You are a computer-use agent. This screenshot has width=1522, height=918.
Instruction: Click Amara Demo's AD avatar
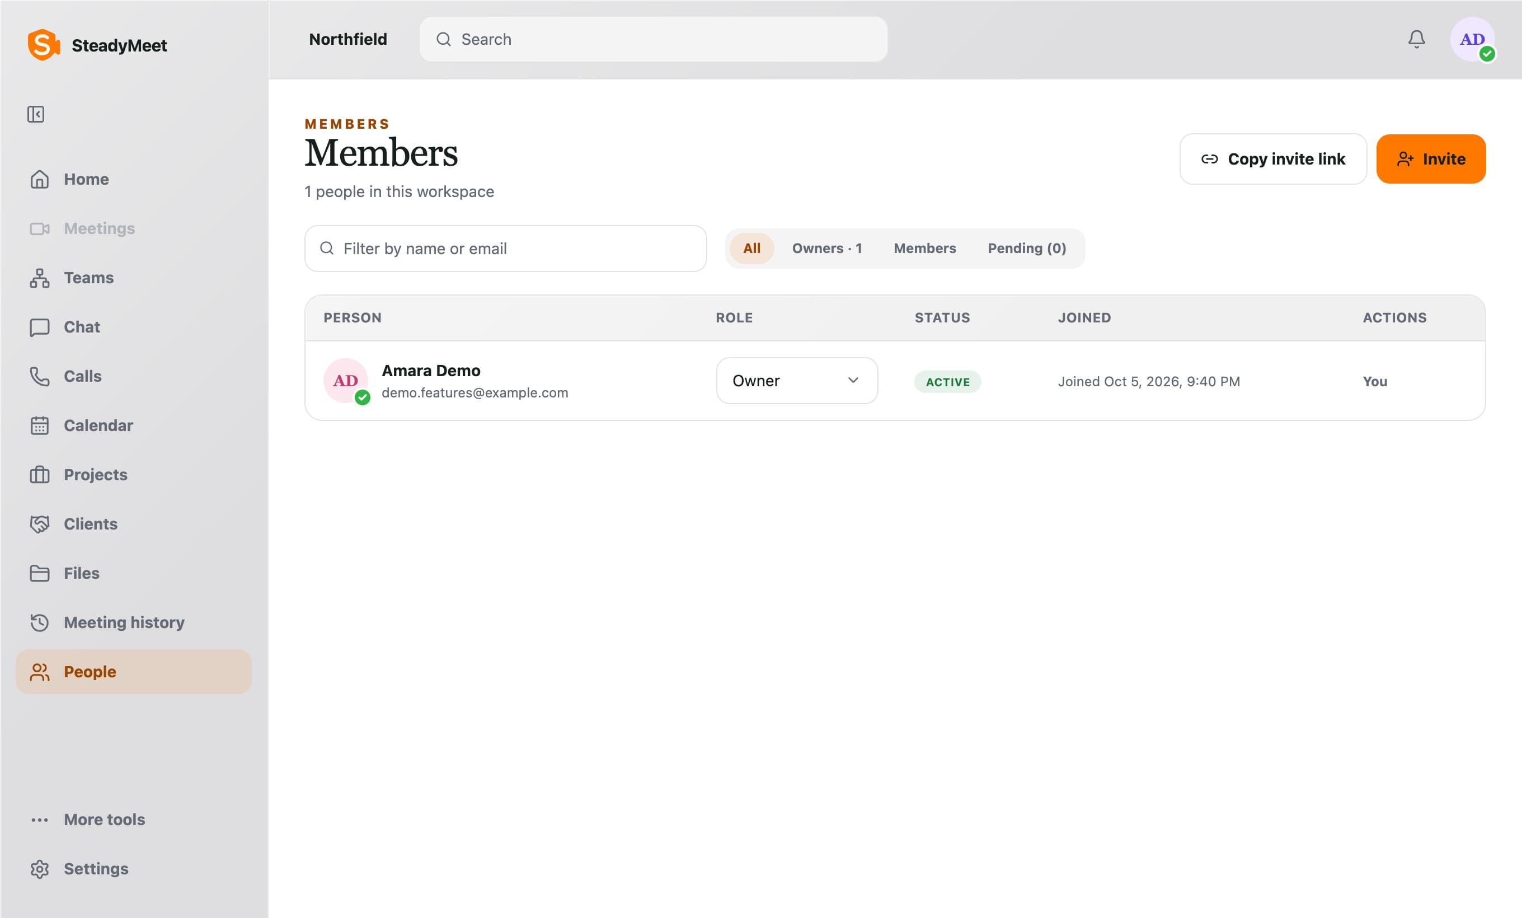point(346,381)
